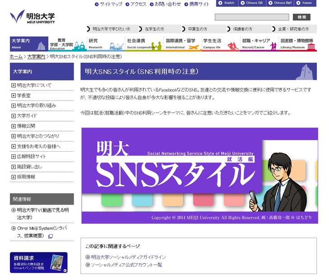Expand the 広報特設サイト section
Viewport: 329px width, 280px height.
click(x=14, y=157)
